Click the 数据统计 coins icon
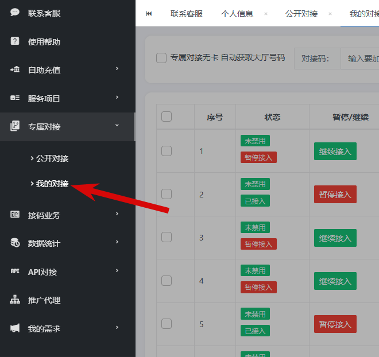This screenshot has height=357, width=379. pos(15,243)
